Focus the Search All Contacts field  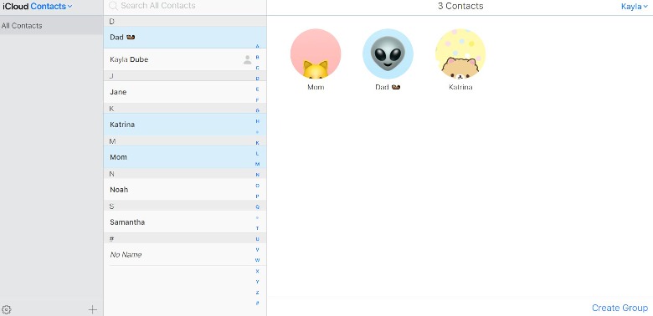(185, 6)
